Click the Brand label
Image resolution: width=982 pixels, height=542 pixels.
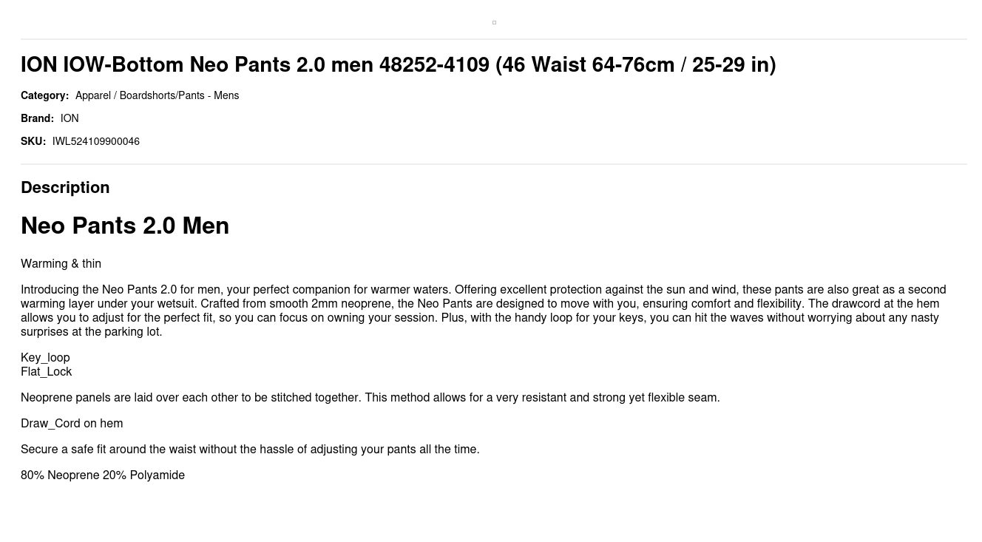point(37,118)
